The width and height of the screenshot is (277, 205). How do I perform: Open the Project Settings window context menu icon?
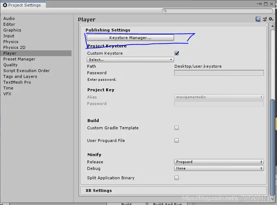[x=259, y=4]
